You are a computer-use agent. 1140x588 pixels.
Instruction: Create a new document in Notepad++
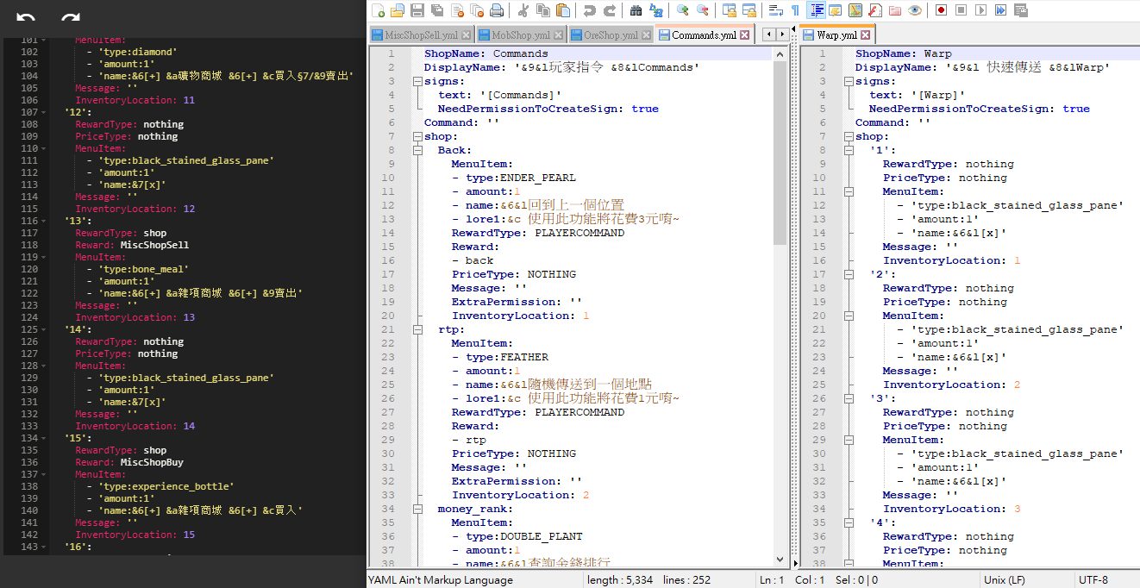point(378,10)
